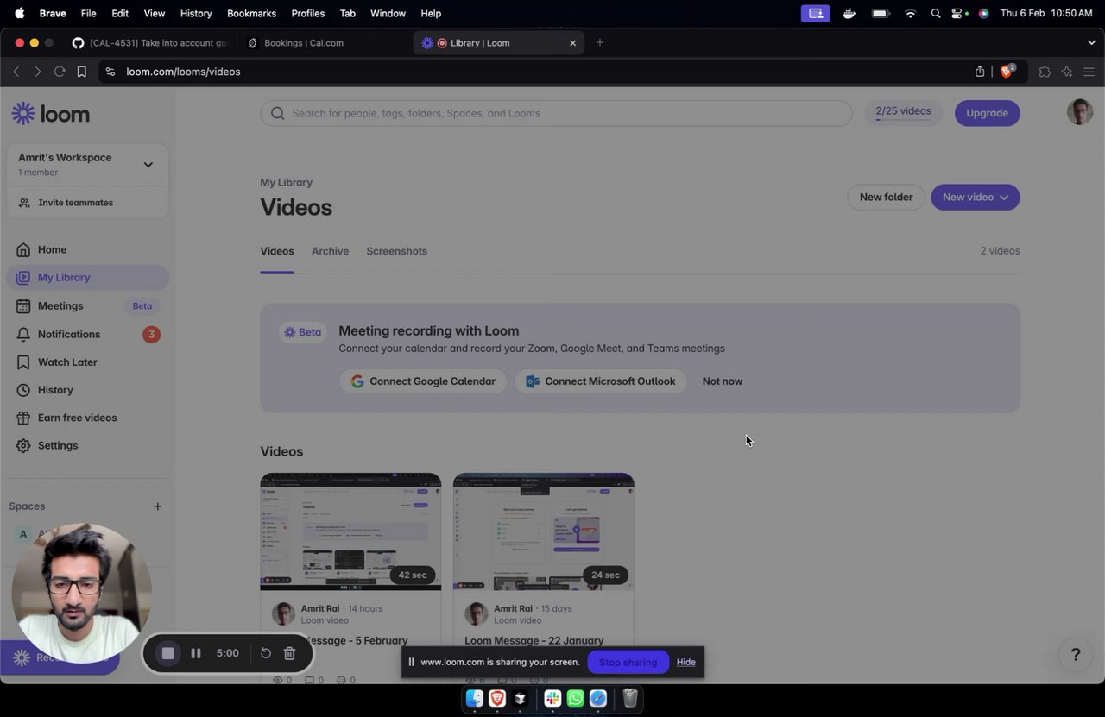Click the share icon in address bar
The height and width of the screenshot is (717, 1105).
pyautogui.click(x=980, y=72)
